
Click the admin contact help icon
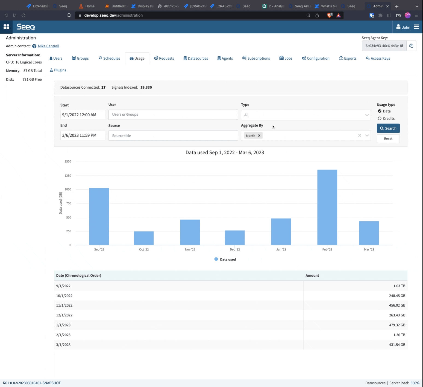(34, 46)
